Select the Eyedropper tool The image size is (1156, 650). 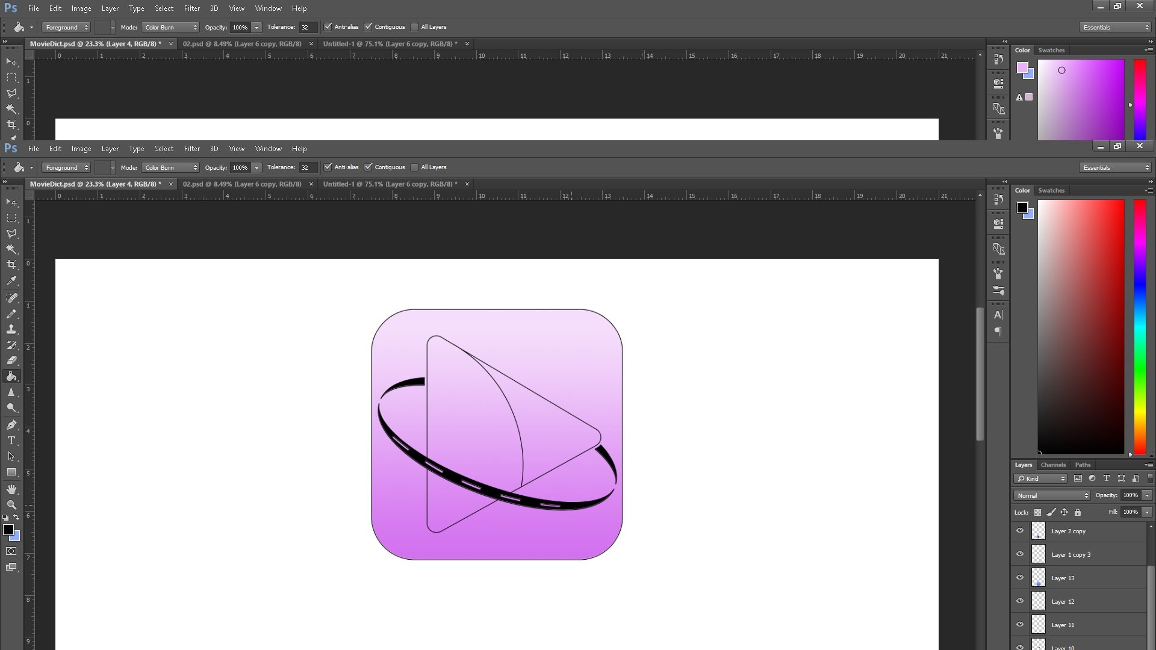(11, 280)
